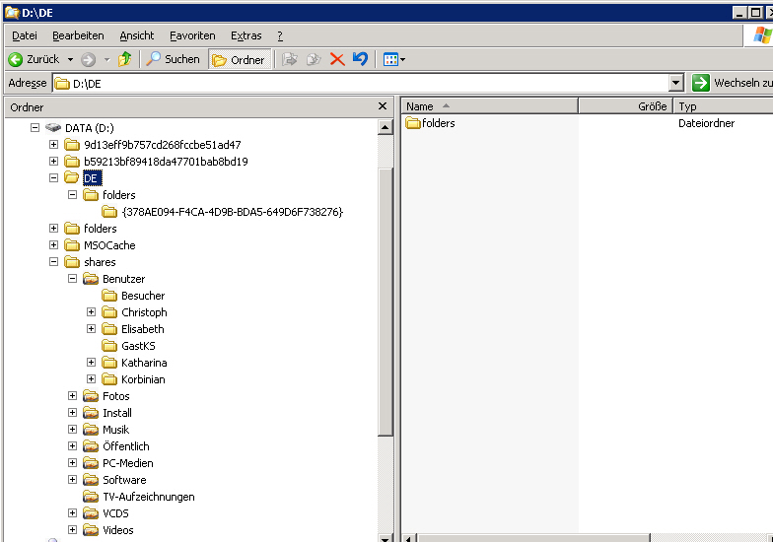Close the Ordner folder pane
Screen dimensions: 773x542
[x=383, y=106]
